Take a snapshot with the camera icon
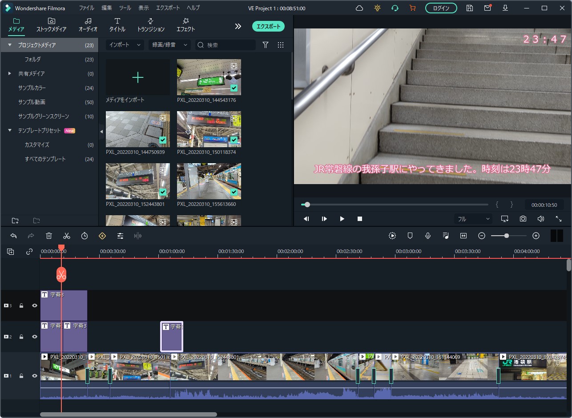 pos(523,219)
